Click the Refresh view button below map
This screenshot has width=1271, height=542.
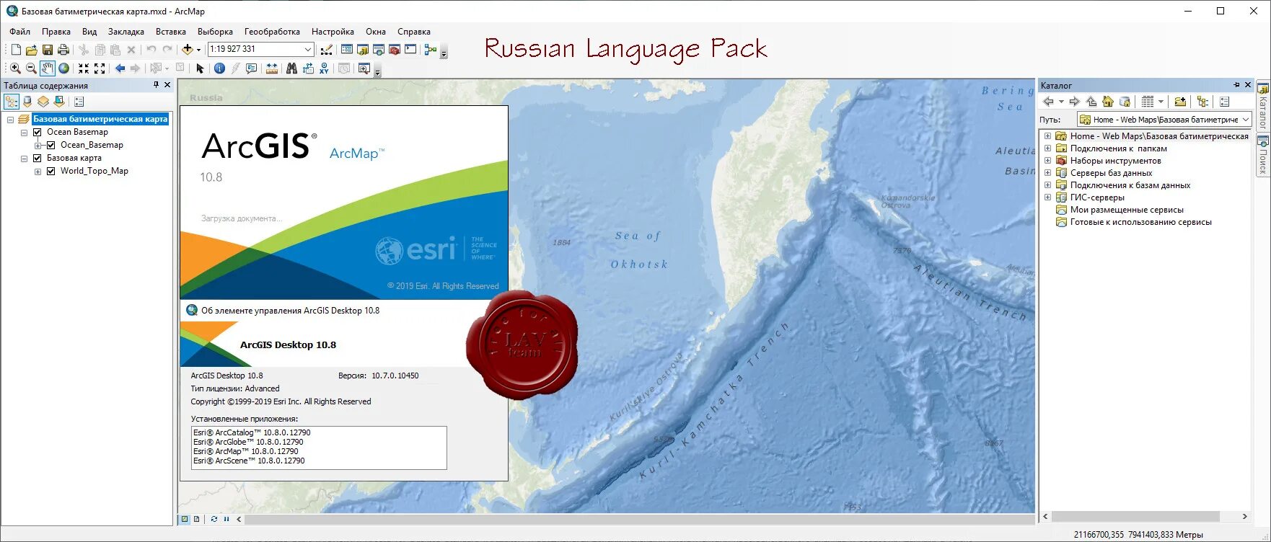coord(214,519)
